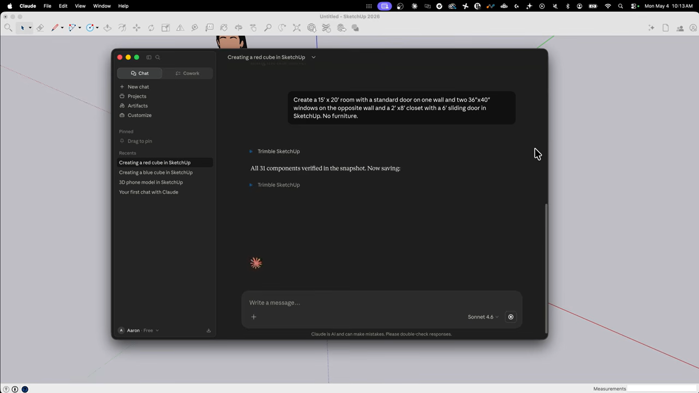Open the View menu
The image size is (699, 393).
click(80, 6)
